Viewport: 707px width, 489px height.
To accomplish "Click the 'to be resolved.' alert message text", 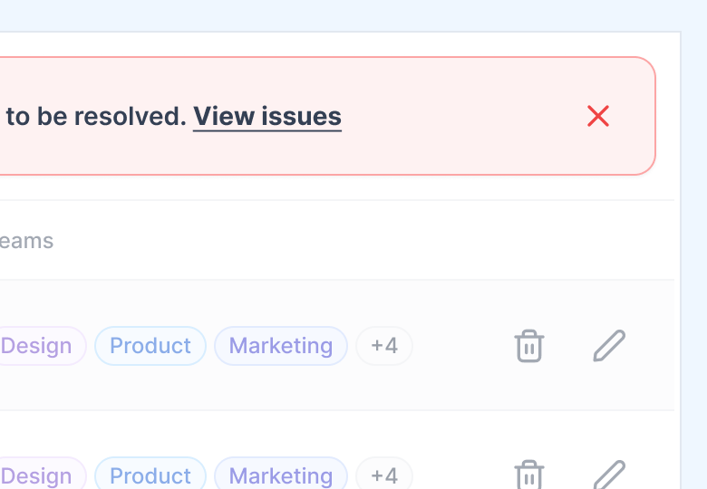I will point(95,116).
